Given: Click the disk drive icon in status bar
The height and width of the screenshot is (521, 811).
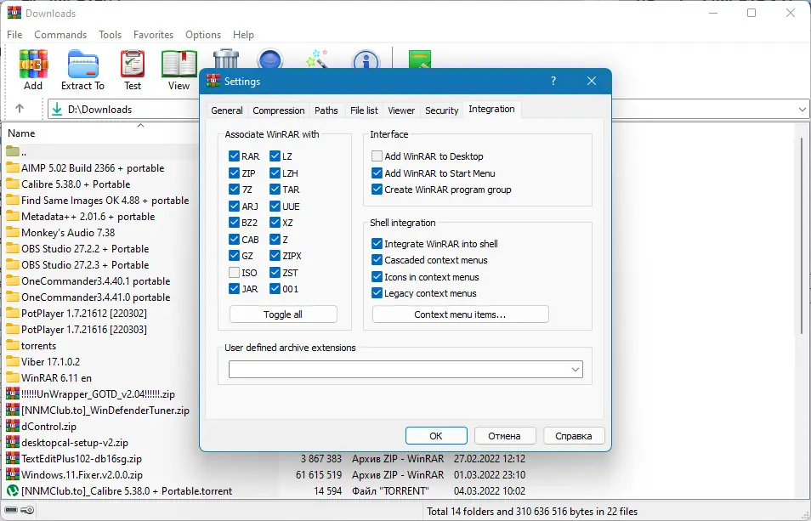Looking at the screenshot, I should coord(11,511).
